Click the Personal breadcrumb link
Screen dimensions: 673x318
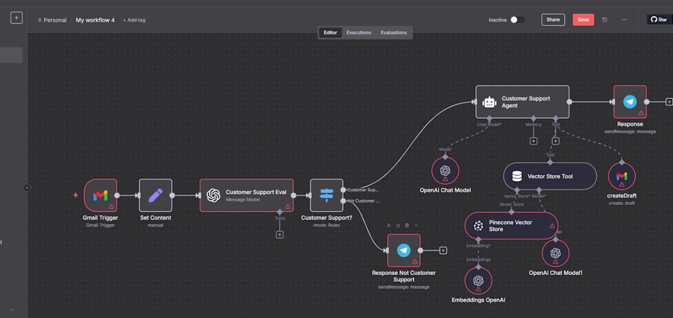point(52,20)
